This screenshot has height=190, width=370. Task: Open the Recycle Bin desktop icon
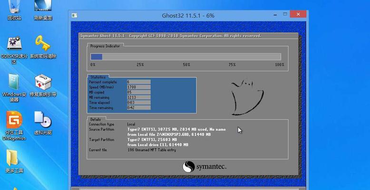pyautogui.click(x=14, y=10)
